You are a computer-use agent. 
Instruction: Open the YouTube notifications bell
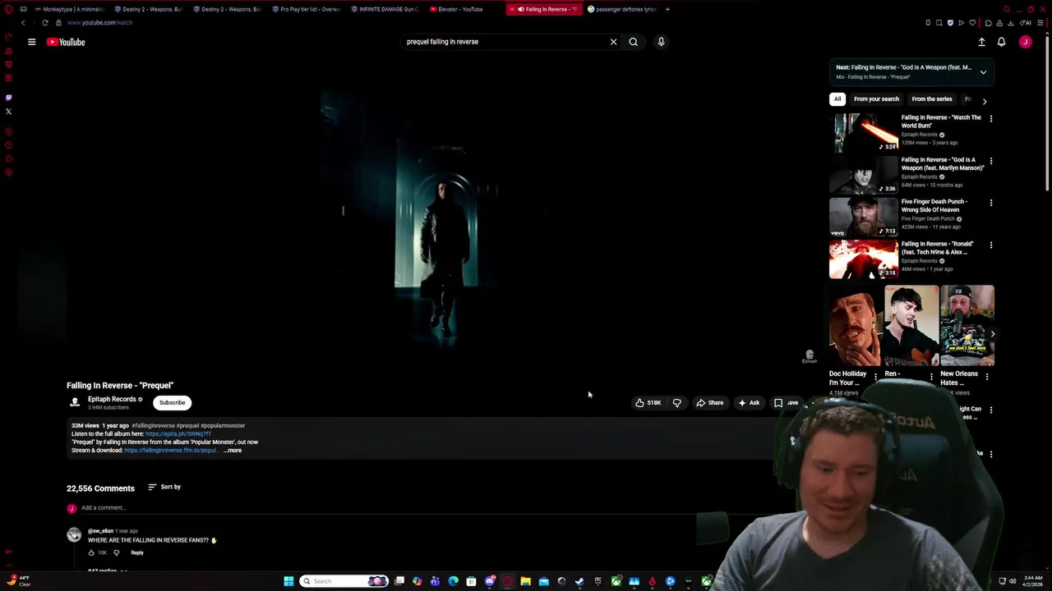coord(1001,42)
